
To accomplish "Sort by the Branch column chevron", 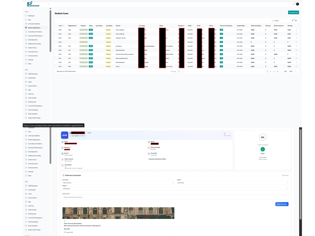I will click(121, 26).
